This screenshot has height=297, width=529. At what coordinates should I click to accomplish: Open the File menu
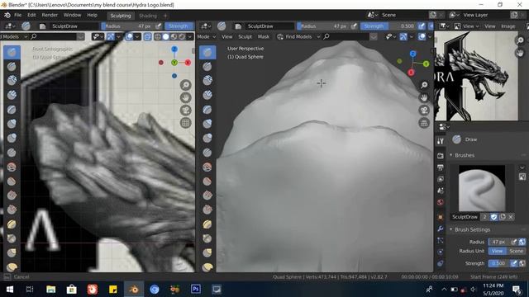(x=18, y=15)
